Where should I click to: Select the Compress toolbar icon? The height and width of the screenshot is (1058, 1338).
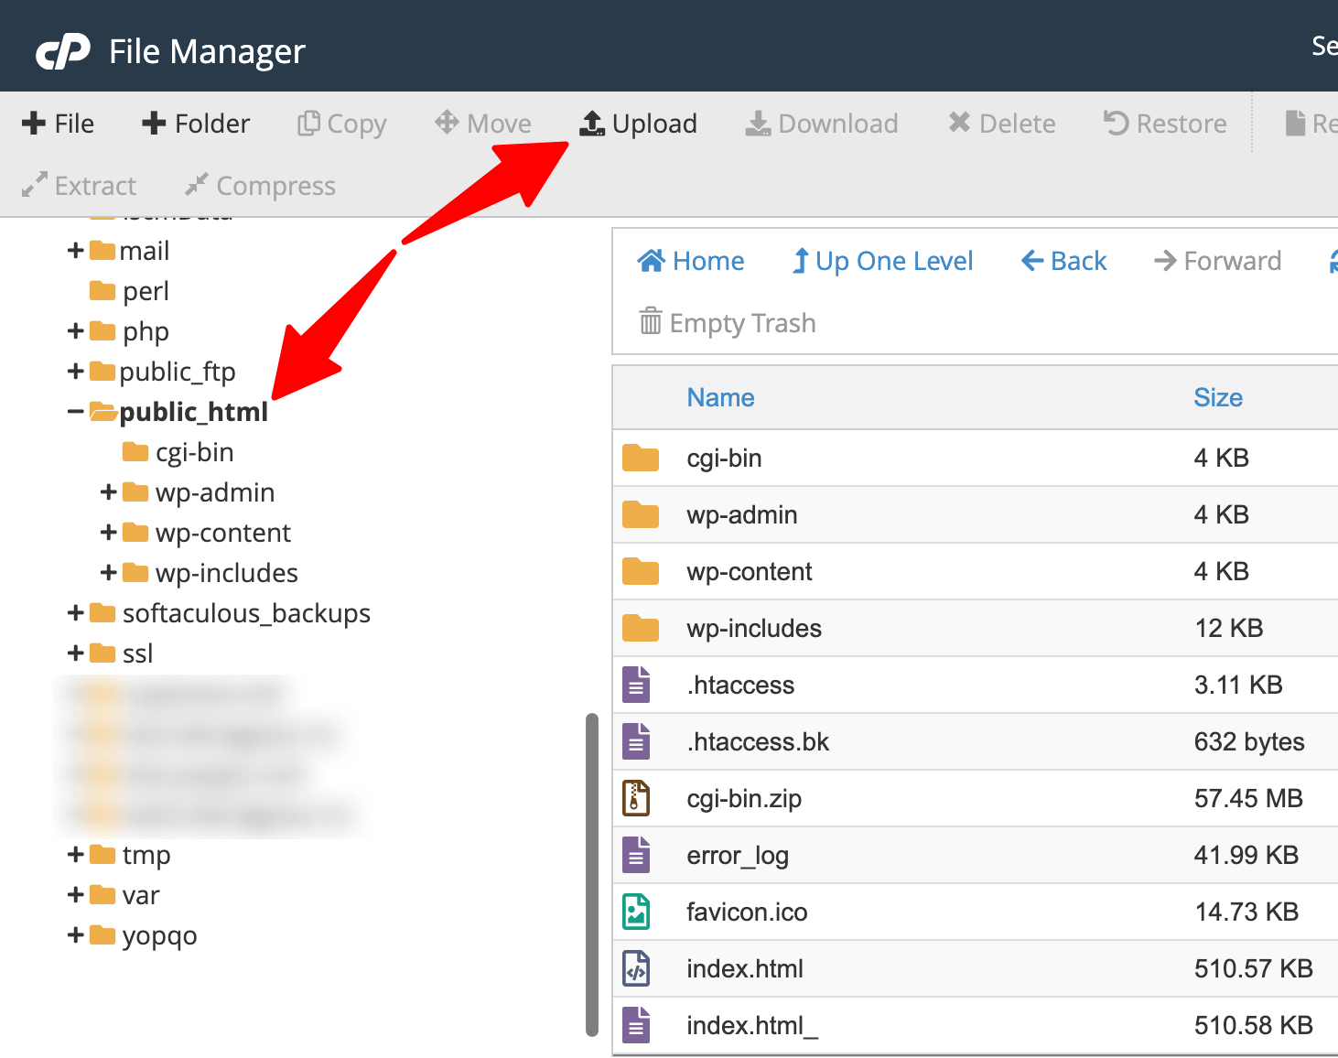259,185
